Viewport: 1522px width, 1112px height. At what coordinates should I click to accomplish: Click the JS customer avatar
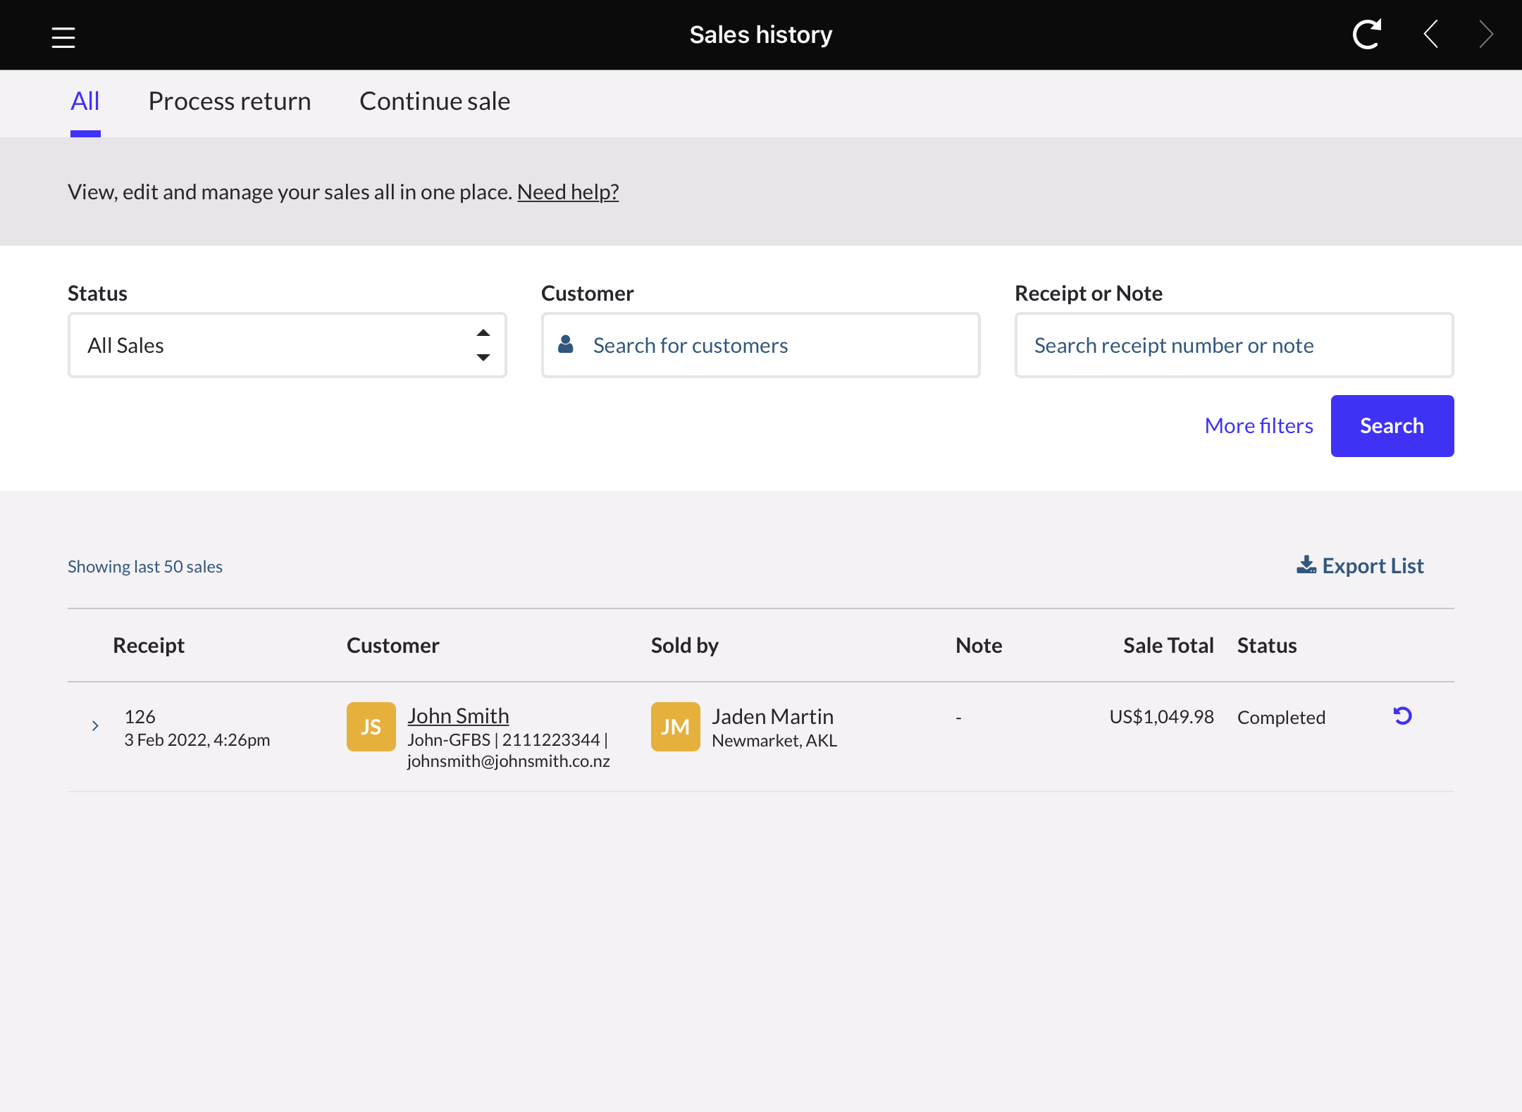[371, 727]
